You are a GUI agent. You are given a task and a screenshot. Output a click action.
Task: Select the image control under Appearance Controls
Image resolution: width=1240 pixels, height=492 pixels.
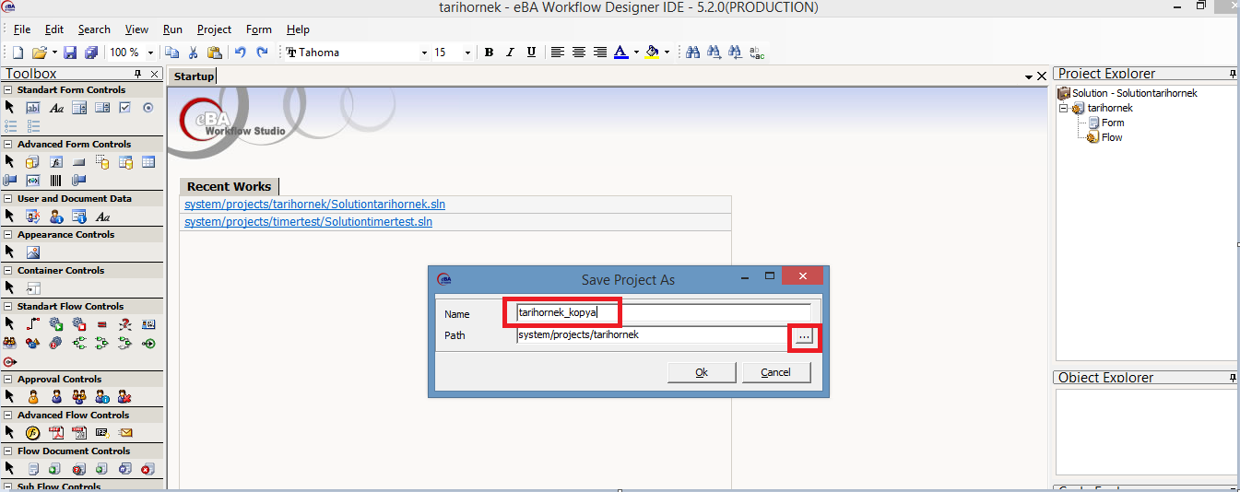[x=32, y=252]
